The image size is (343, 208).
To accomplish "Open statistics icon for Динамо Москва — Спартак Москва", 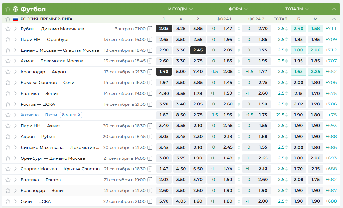I will click(150, 50).
